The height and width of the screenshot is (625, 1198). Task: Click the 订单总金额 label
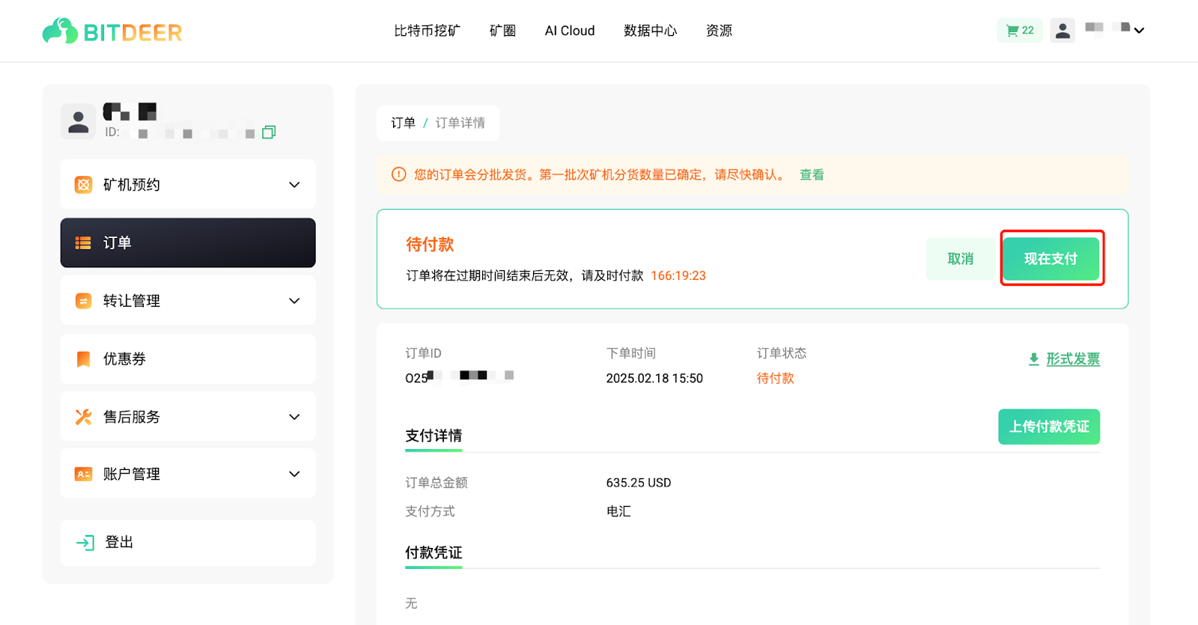point(437,483)
